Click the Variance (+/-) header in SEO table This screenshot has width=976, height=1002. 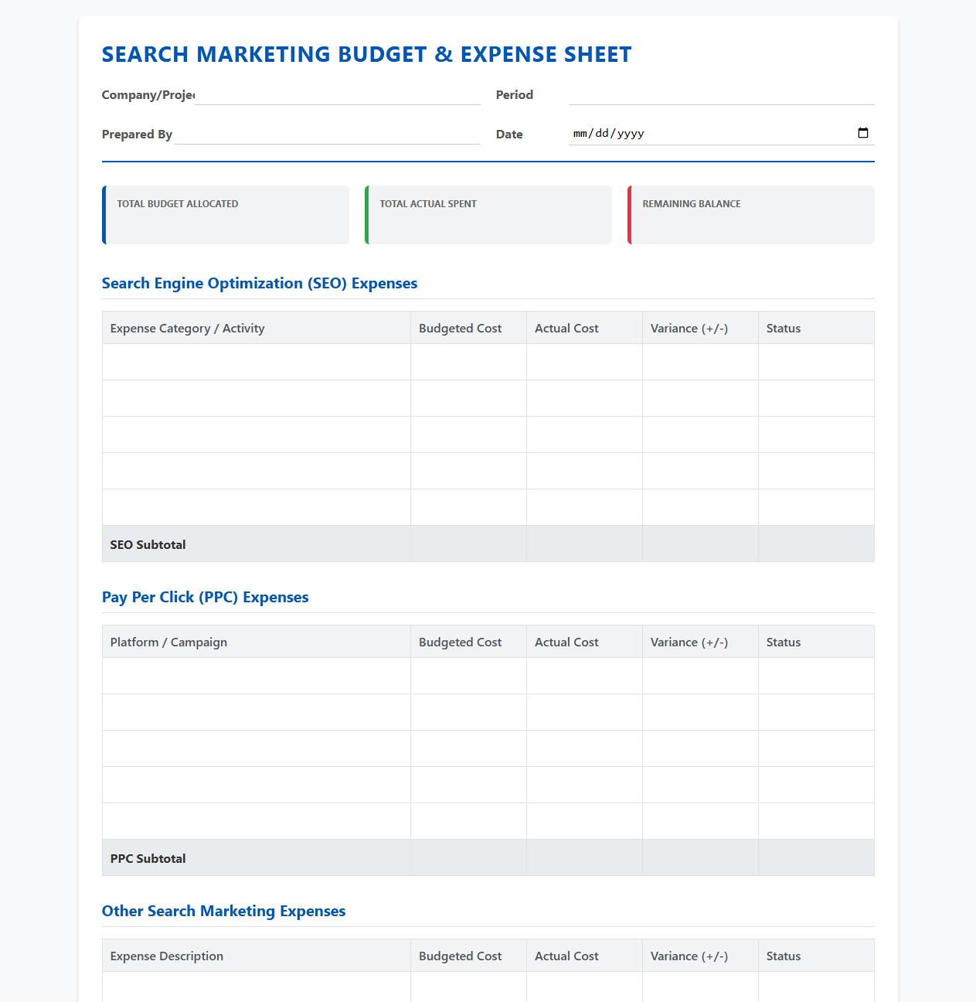(x=701, y=328)
